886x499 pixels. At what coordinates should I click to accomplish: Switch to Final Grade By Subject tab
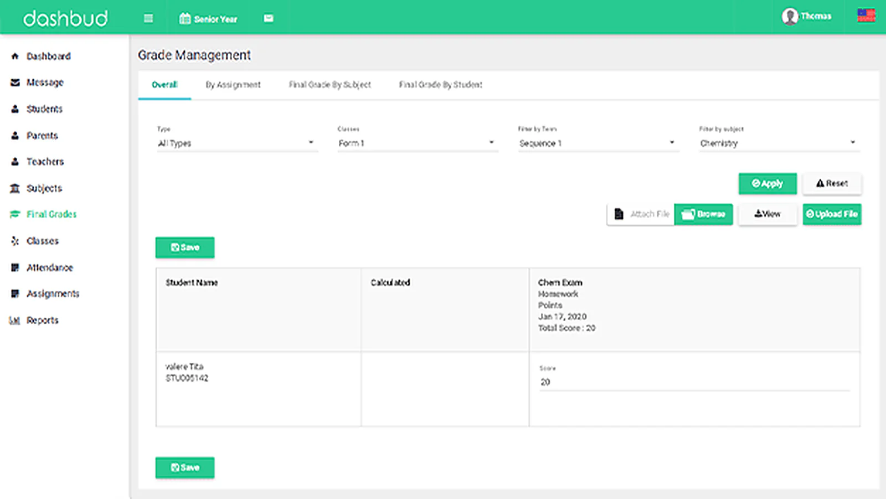(x=330, y=85)
